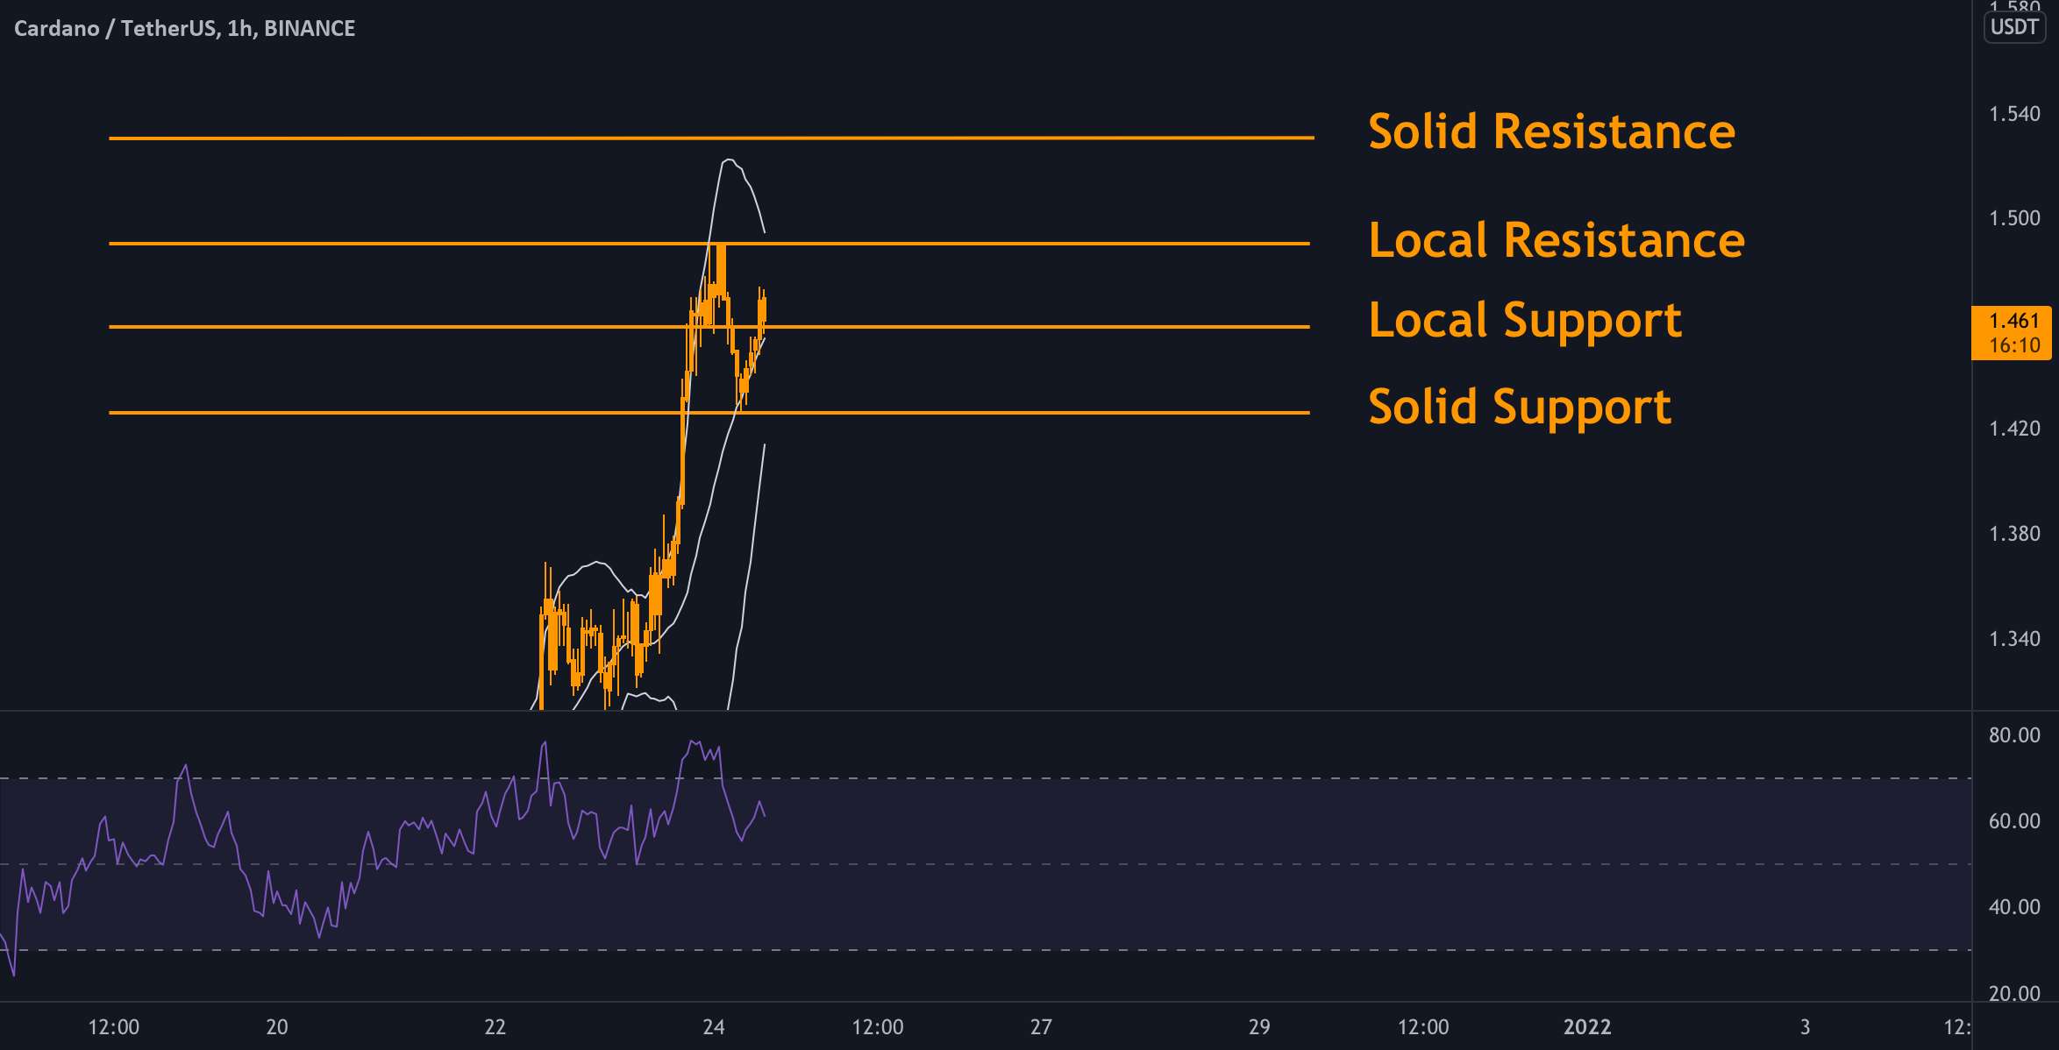Click the 1.540 price axis value

2014,114
